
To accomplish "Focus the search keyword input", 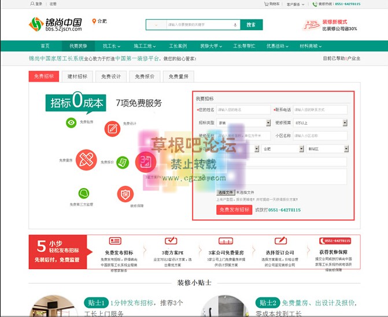I will 200,25.
